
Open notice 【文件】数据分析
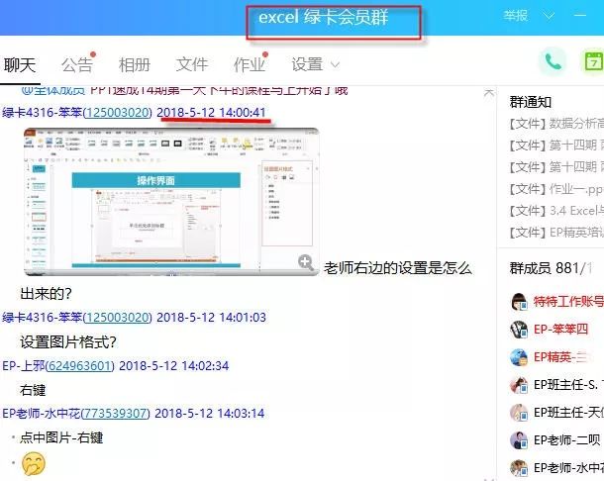click(x=556, y=124)
